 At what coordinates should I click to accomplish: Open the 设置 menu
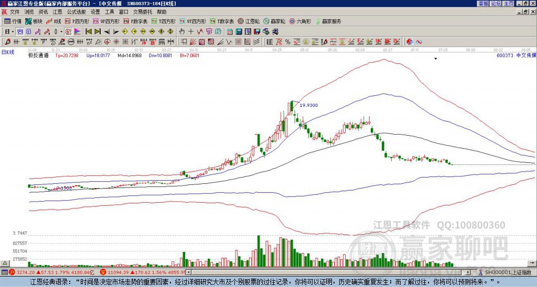point(95,12)
